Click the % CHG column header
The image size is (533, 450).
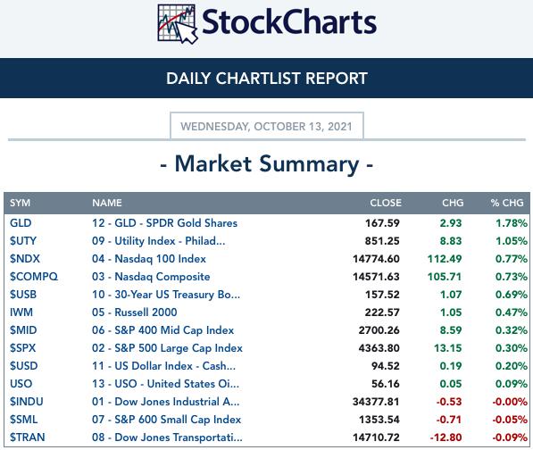coord(507,203)
